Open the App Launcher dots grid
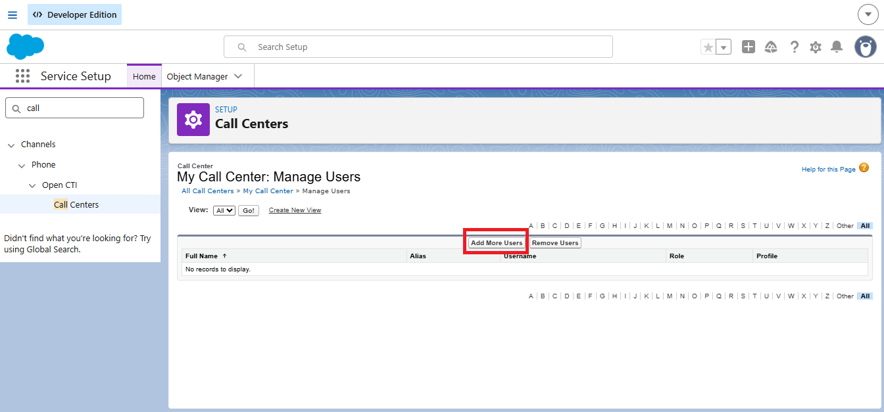 [x=23, y=76]
